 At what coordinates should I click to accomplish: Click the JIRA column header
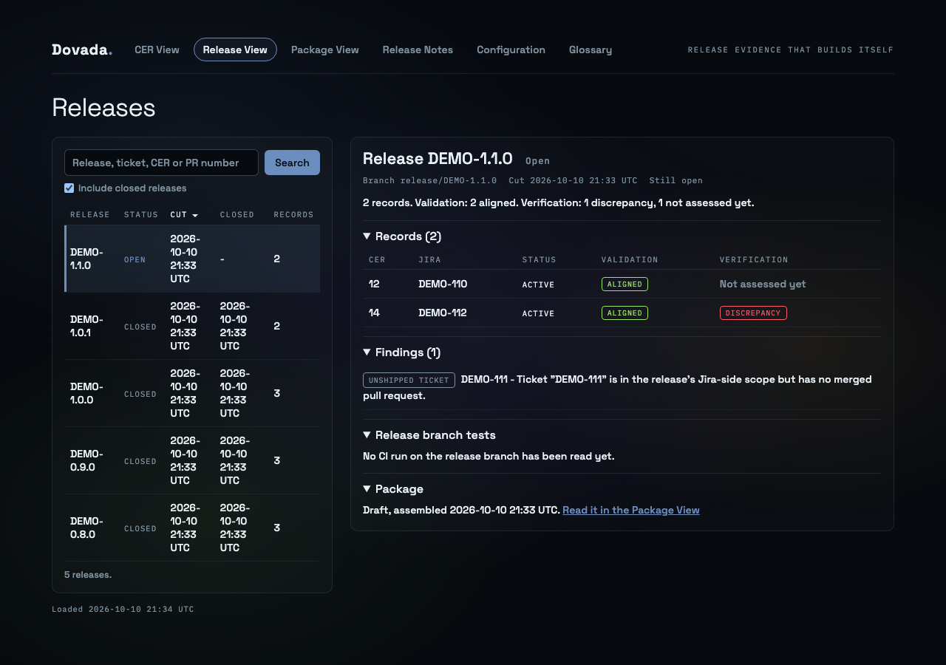pyautogui.click(x=430, y=260)
